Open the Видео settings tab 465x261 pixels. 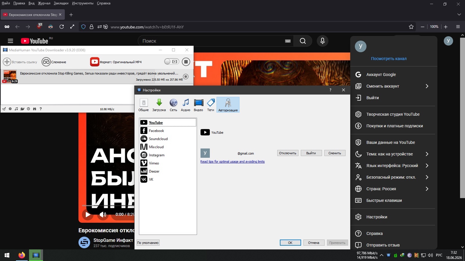pyautogui.click(x=198, y=105)
